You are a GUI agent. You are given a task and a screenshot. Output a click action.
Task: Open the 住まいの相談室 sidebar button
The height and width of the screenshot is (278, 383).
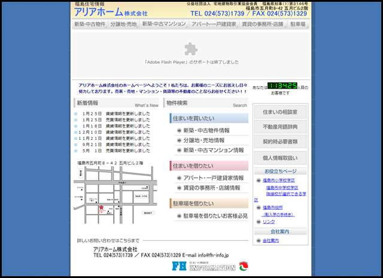pyautogui.click(x=281, y=112)
